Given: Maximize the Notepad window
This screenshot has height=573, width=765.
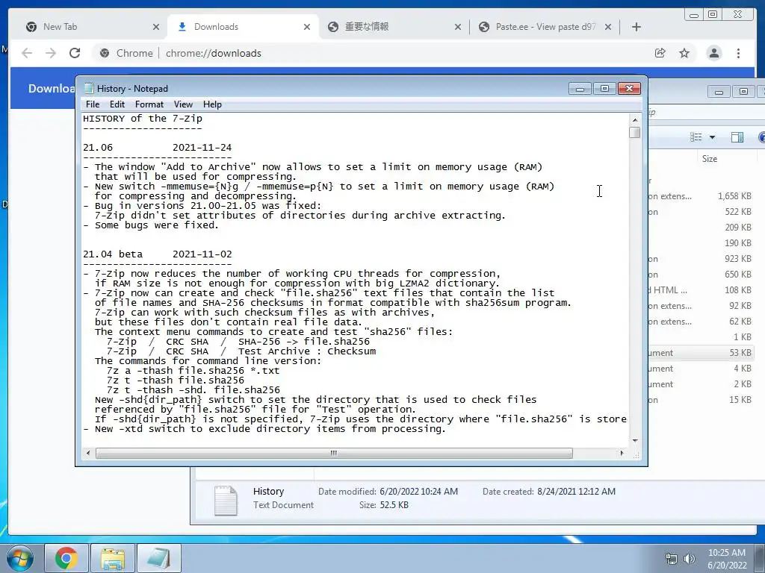Looking at the screenshot, I should (x=604, y=89).
